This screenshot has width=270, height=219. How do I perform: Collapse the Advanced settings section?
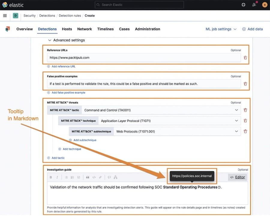(x=67, y=40)
